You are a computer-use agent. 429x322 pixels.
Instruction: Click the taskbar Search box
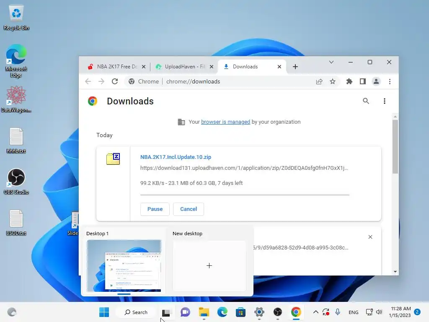(x=136, y=312)
